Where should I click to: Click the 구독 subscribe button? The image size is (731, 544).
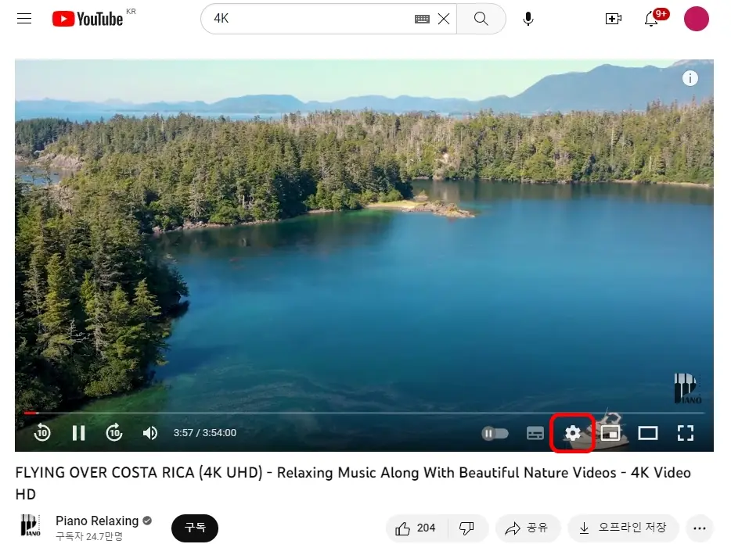click(x=195, y=528)
